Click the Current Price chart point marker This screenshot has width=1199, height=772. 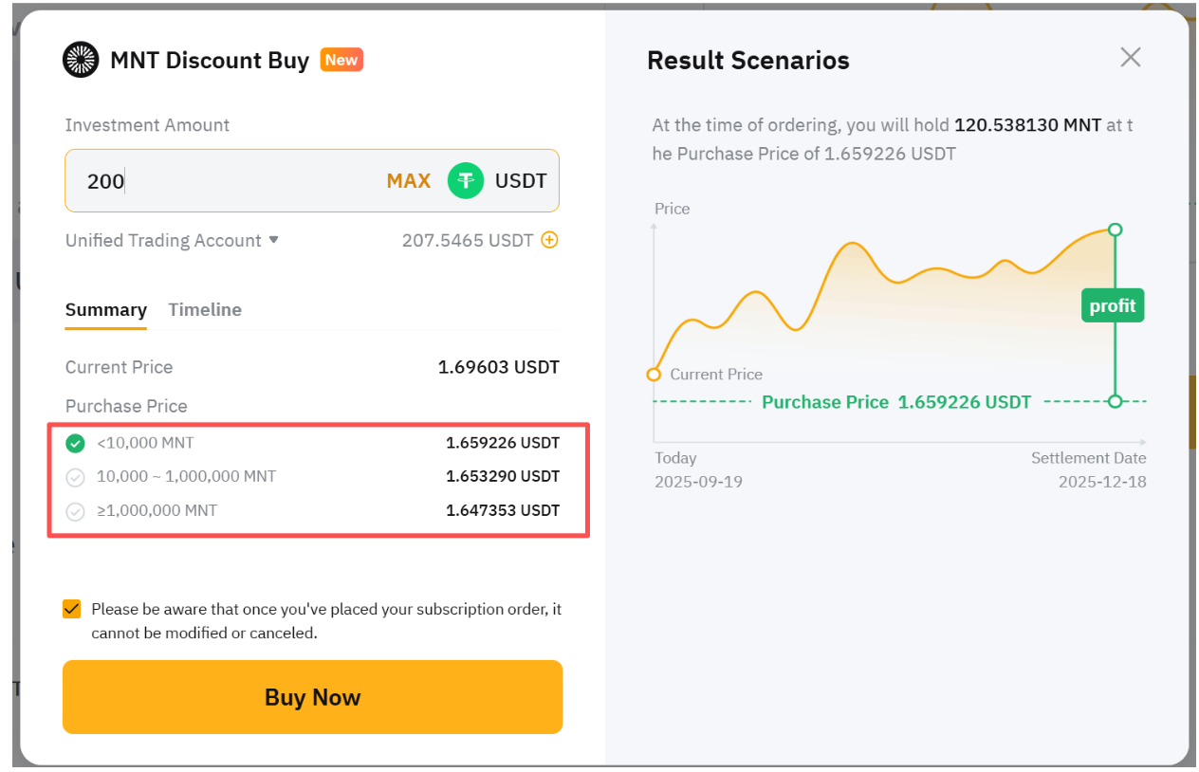click(654, 375)
